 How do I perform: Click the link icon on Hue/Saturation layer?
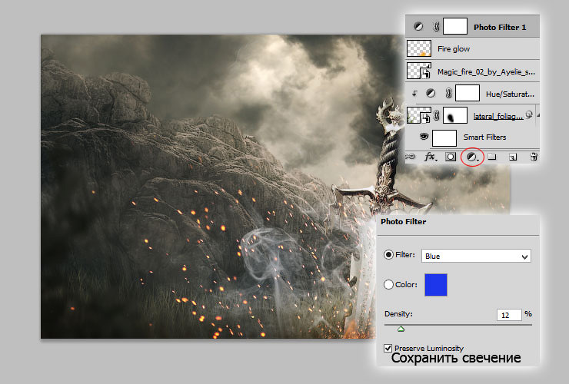pos(448,93)
